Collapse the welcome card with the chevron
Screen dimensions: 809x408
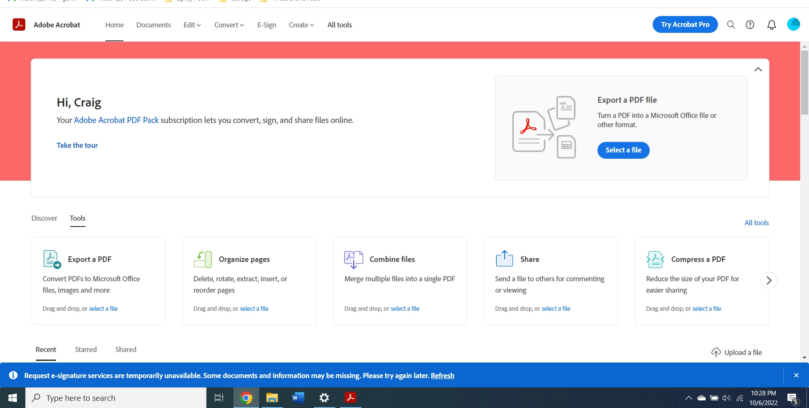click(758, 69)
